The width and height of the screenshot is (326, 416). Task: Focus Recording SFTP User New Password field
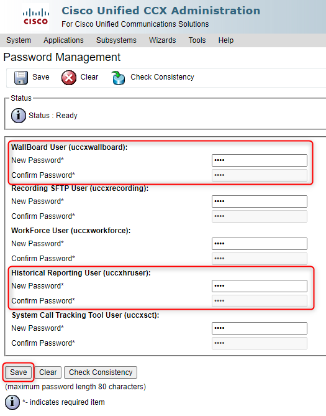pos(260,201)
